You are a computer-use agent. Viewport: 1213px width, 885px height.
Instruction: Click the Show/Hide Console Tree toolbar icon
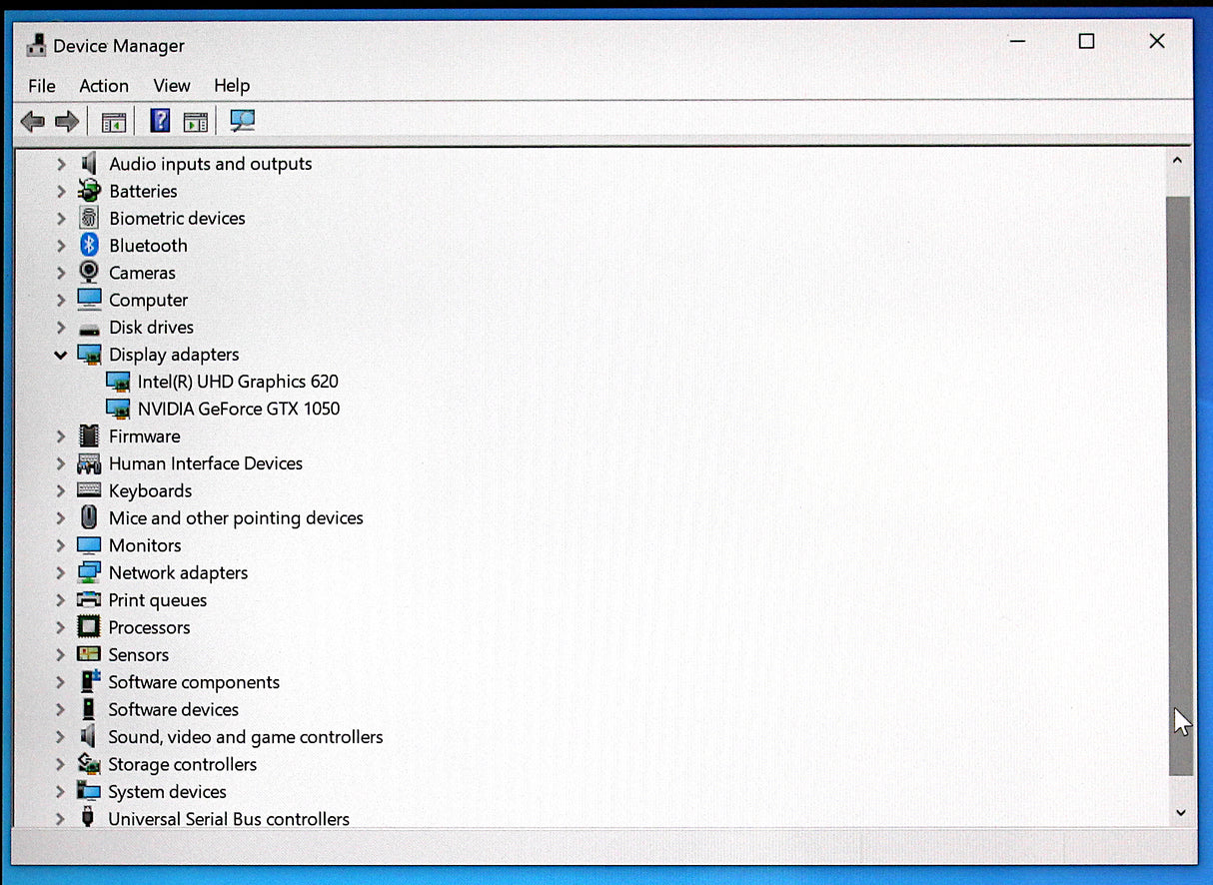114,120
